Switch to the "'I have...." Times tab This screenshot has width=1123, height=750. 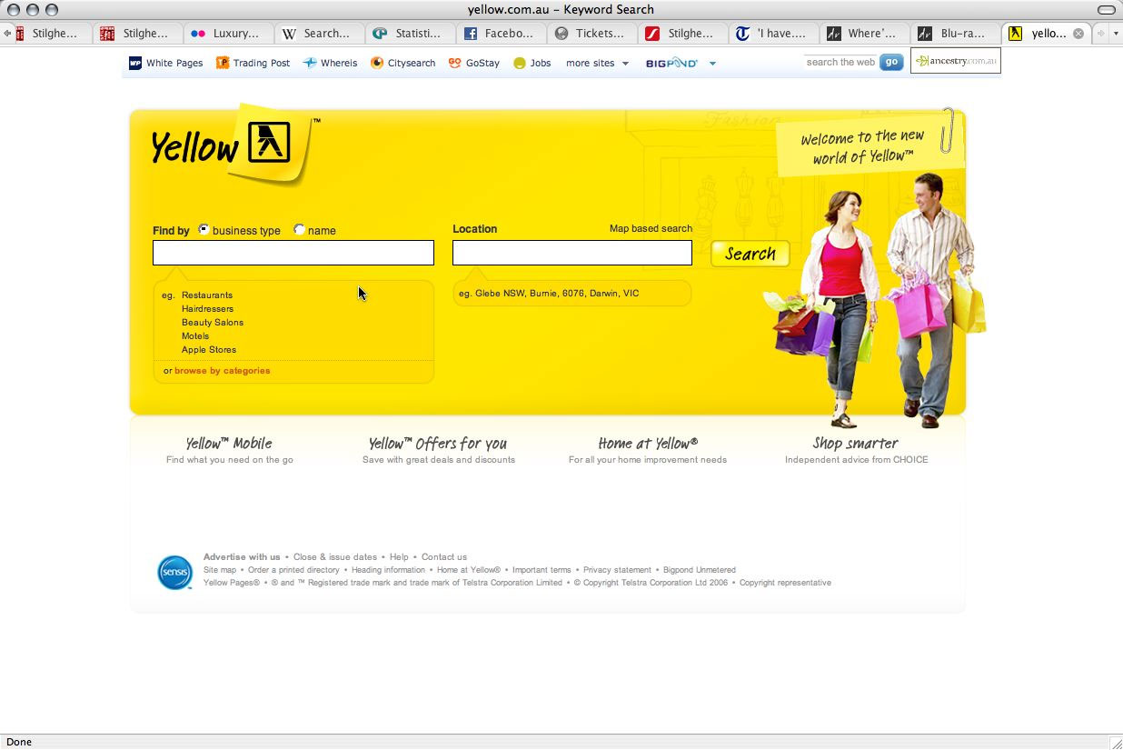pos(774,34)
